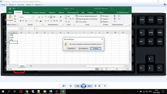Image resolution: width=167 pixels, height=94 pixels.
Task: Open Условное форматирование dropdown
Action: pos(87,16)
